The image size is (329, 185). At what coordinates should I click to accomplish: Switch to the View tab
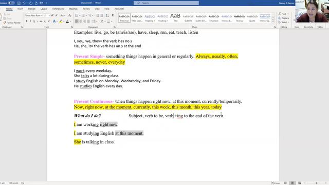click(97, 9)
